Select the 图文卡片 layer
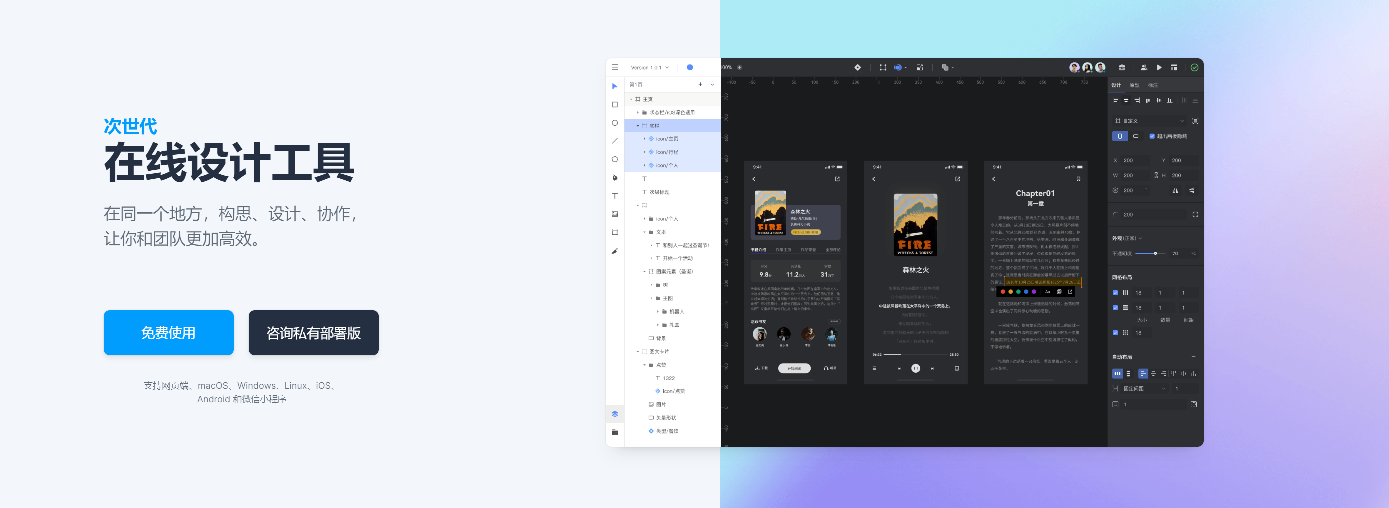 [673, 352]
